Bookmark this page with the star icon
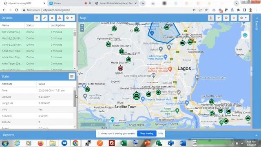 pos(206,10)
